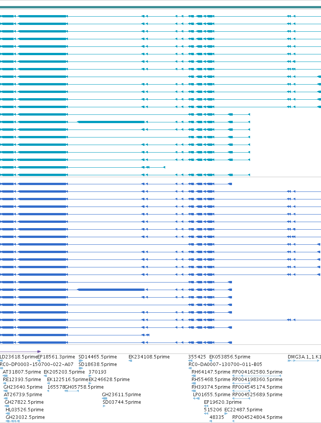Click feature label 370193

(97, 372)
